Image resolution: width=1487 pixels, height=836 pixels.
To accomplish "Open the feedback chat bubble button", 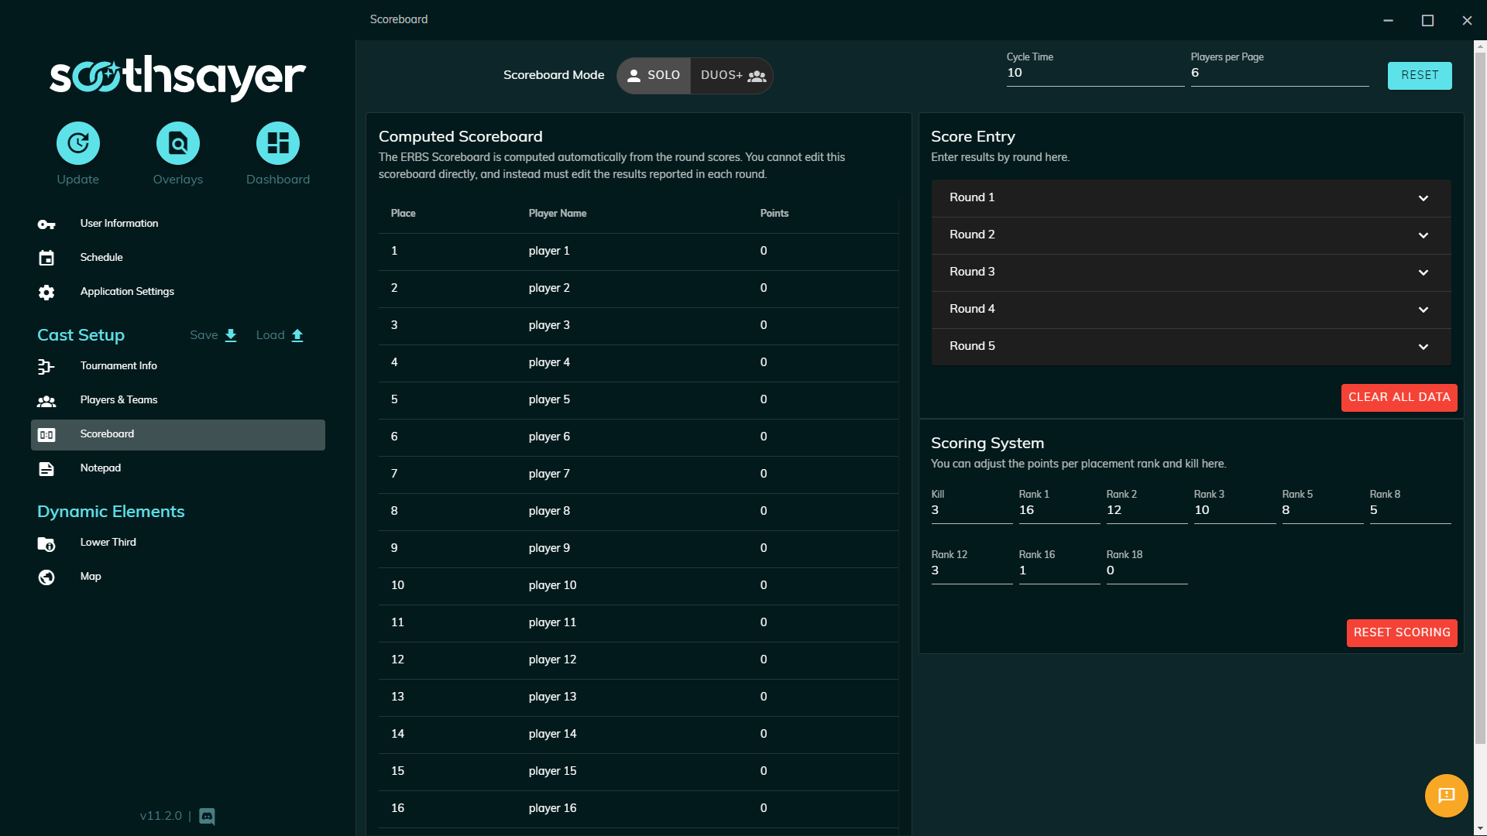I will [x=1446, y=795].
